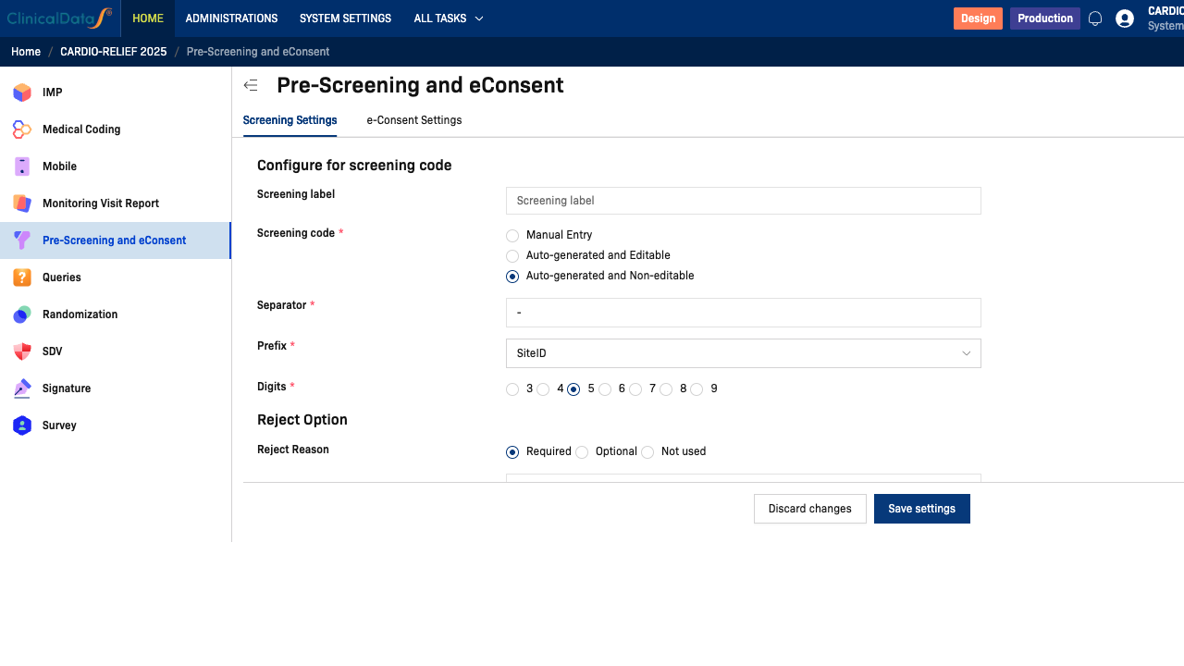This screenshot has width=1184, height=666.
Task: Open notifications bell
Action: point(1095,18)
